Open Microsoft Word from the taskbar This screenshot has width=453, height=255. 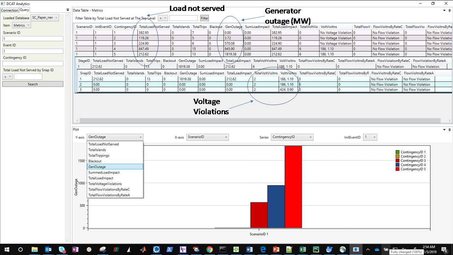pyautogui.click(x=250, y=249)
